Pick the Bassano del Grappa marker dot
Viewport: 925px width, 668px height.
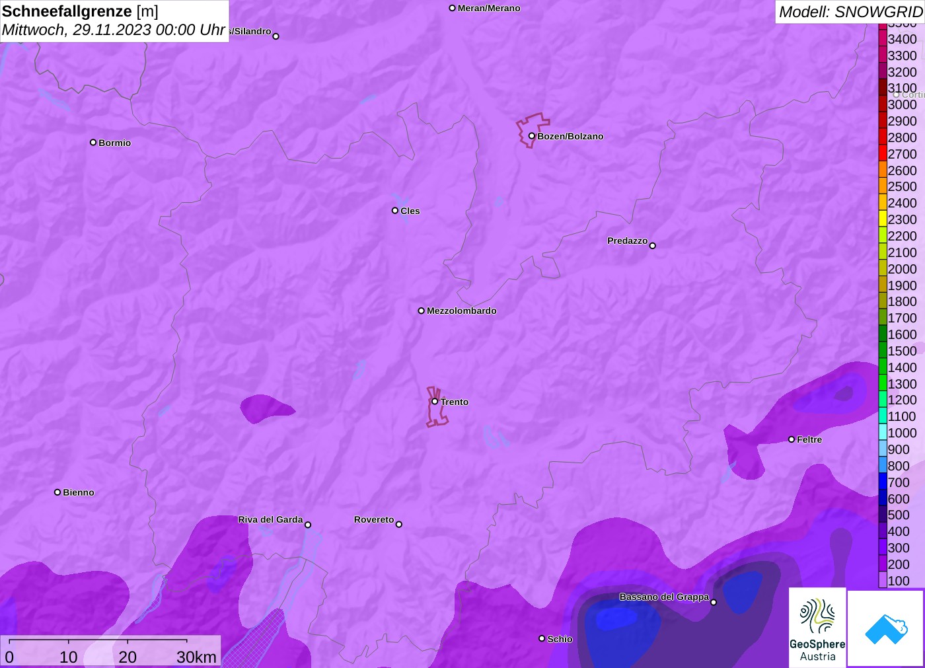coord(714,602)
